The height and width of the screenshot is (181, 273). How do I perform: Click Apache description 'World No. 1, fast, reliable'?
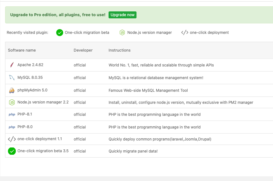click(161, 65)
